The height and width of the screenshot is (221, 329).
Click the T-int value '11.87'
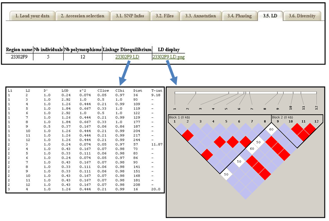point(157,144)
